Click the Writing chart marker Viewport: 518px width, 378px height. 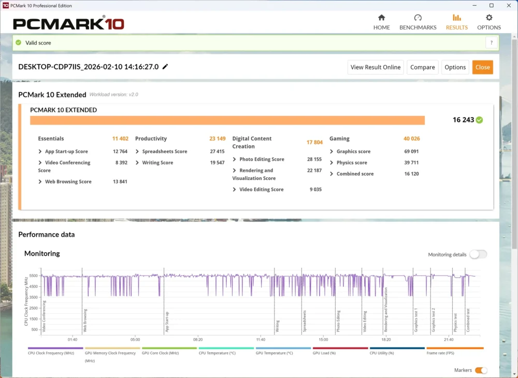pyautogui.click(x=277, y=326)
